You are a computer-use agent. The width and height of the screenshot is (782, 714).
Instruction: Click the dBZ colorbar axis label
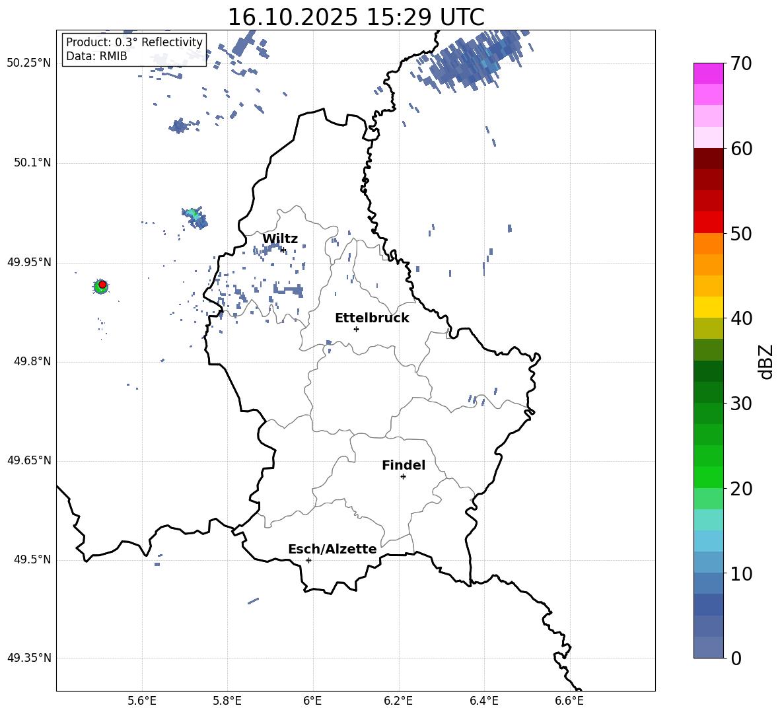765,361
